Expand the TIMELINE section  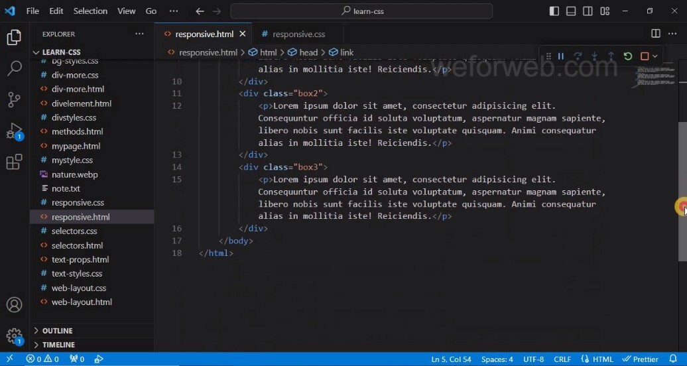tap(58, 345)
